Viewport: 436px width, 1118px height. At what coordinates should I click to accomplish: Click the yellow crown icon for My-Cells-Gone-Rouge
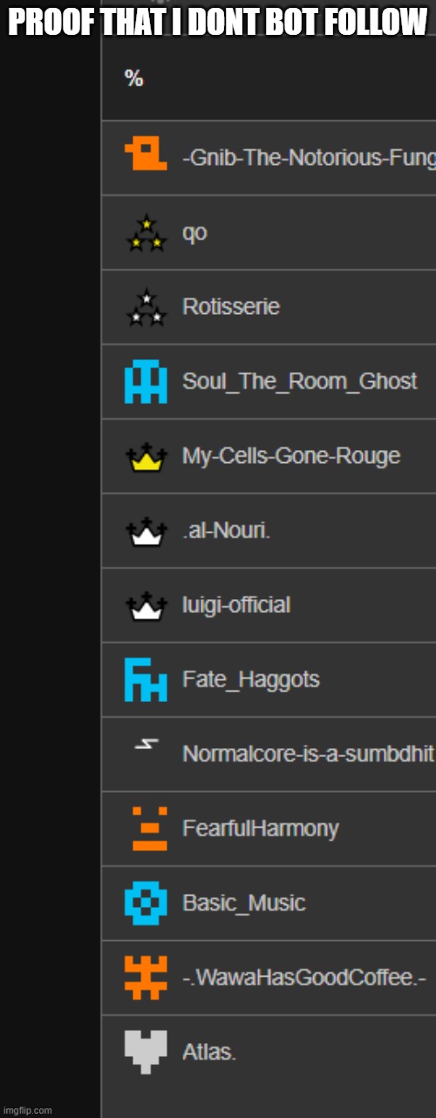(x=146, y=457)
